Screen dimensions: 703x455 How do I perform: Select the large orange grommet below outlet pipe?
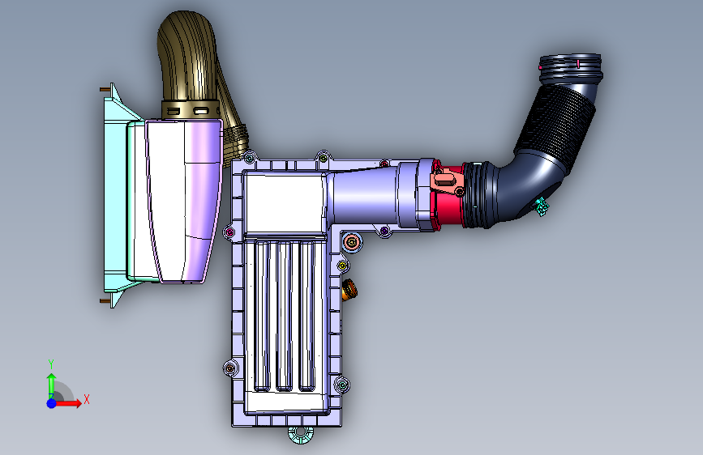(353, 242)
